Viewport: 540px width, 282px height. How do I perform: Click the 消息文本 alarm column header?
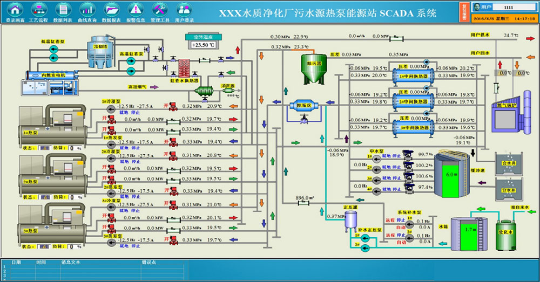coord(71,262)
